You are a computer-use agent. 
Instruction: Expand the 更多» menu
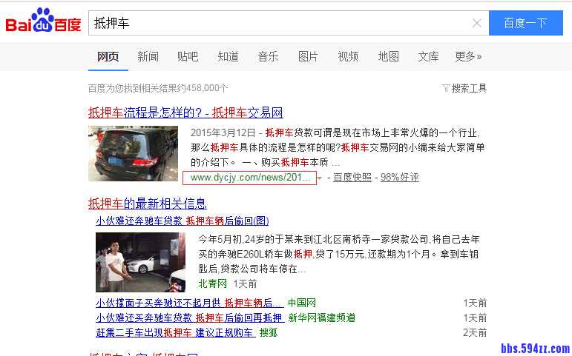point(468,56)
